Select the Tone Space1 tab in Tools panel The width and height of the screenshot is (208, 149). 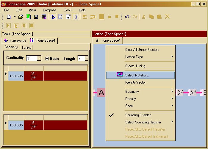[43, 40]
